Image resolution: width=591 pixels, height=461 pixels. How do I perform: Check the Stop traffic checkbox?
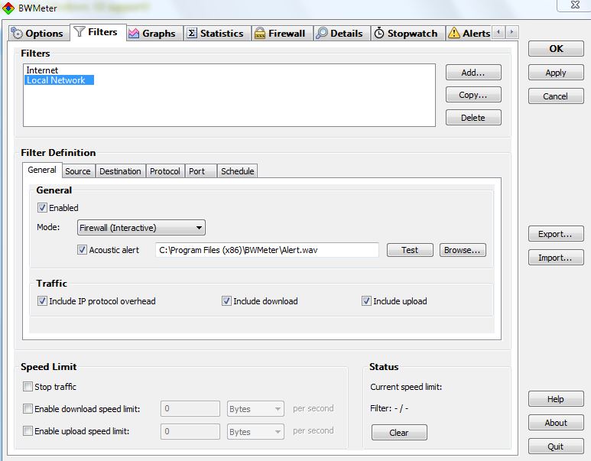[x=28, y=386]
